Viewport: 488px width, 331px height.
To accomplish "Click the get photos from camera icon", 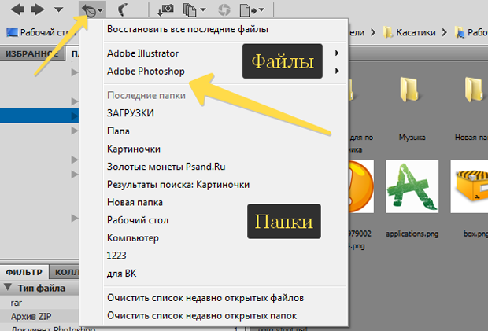I will pyautogui.click(x=166, y=10).
